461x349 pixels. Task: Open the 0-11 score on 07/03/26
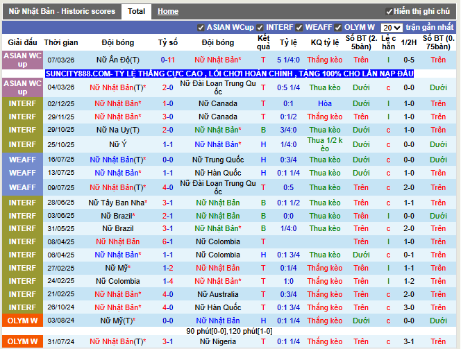tap(167, 60)
